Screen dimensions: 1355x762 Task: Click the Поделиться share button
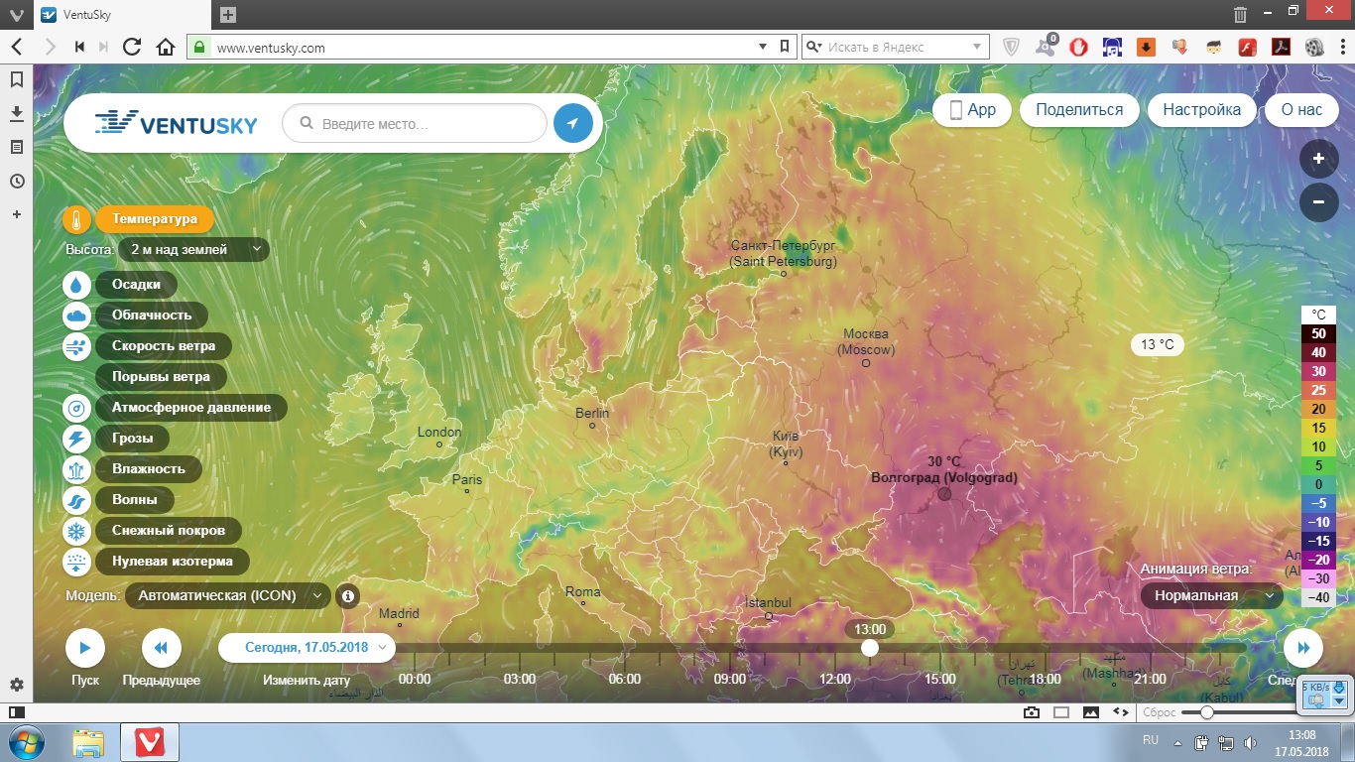tap(1079, 110)
